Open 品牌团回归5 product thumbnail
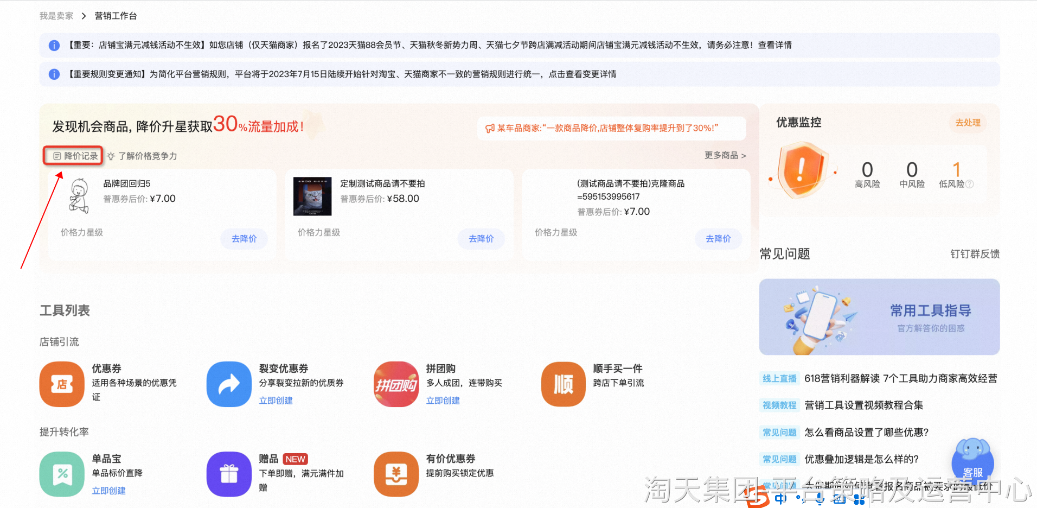The height and width of the screenshot is (508, 1037). click(80, 196)
